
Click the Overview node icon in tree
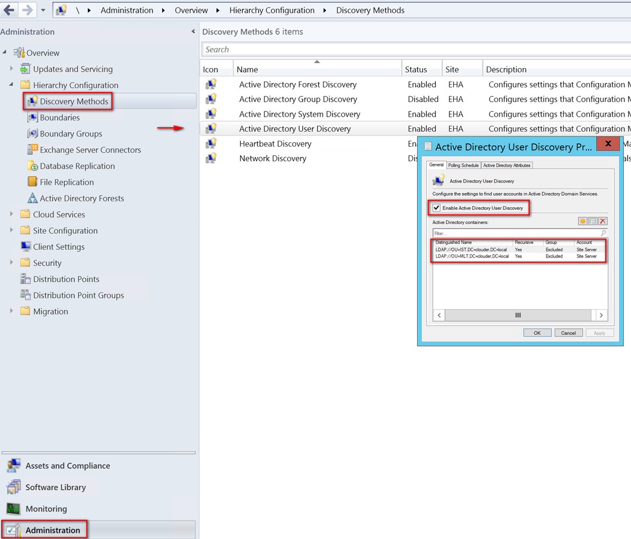pyautogui.click(x=19, y=52)
